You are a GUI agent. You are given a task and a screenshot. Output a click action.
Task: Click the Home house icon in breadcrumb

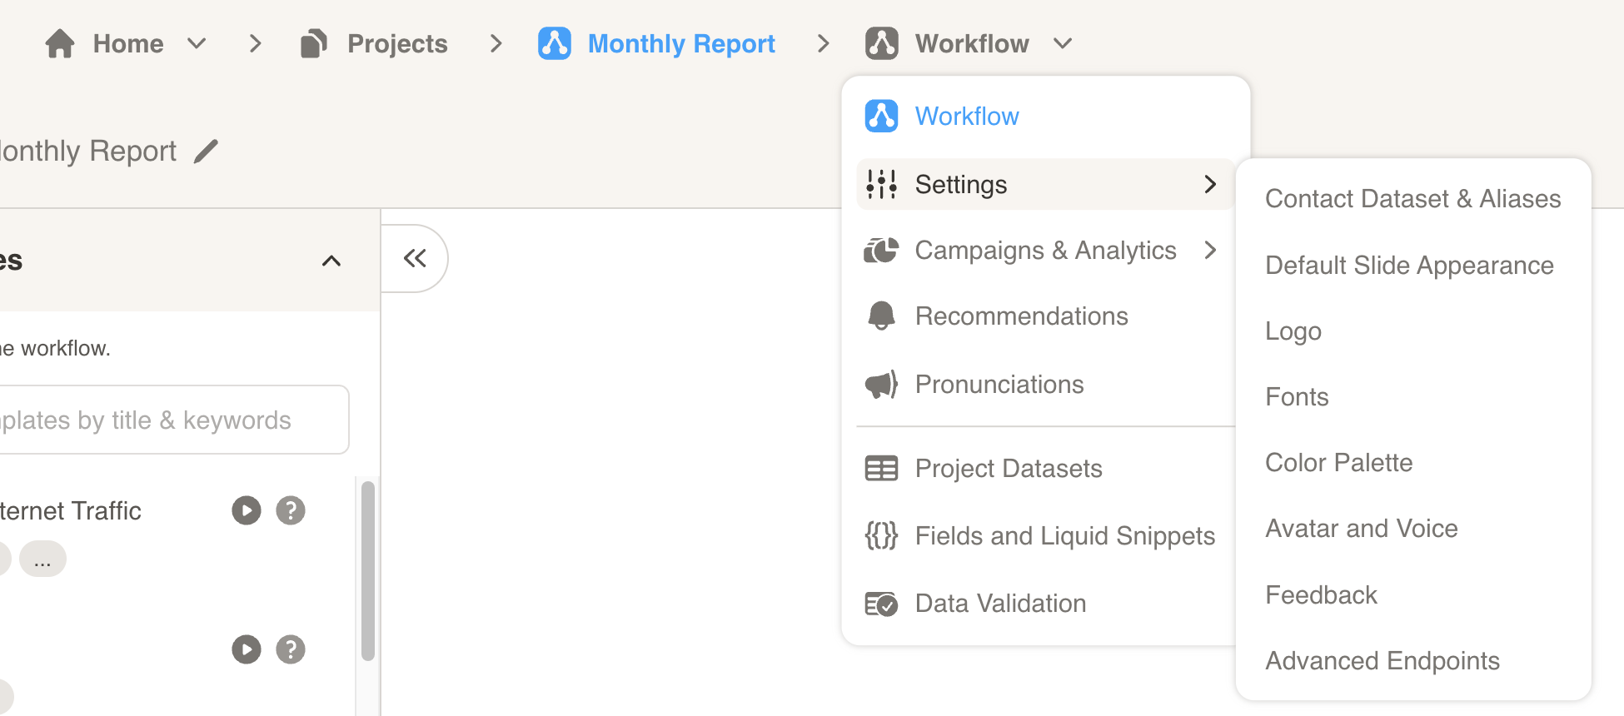(x=60, y=43)
